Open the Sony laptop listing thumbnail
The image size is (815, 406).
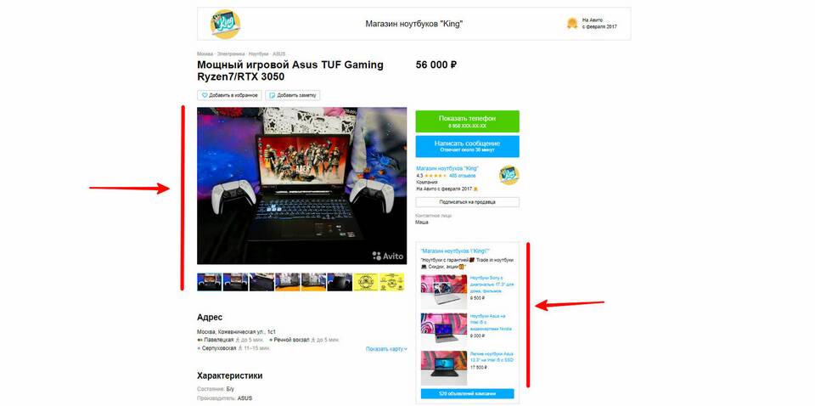[443, 290]
